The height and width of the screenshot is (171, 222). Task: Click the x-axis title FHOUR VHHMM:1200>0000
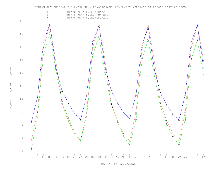click(117, 164)
